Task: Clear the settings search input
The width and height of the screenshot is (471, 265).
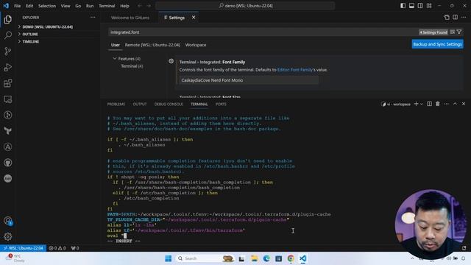Action: [453, 32]
